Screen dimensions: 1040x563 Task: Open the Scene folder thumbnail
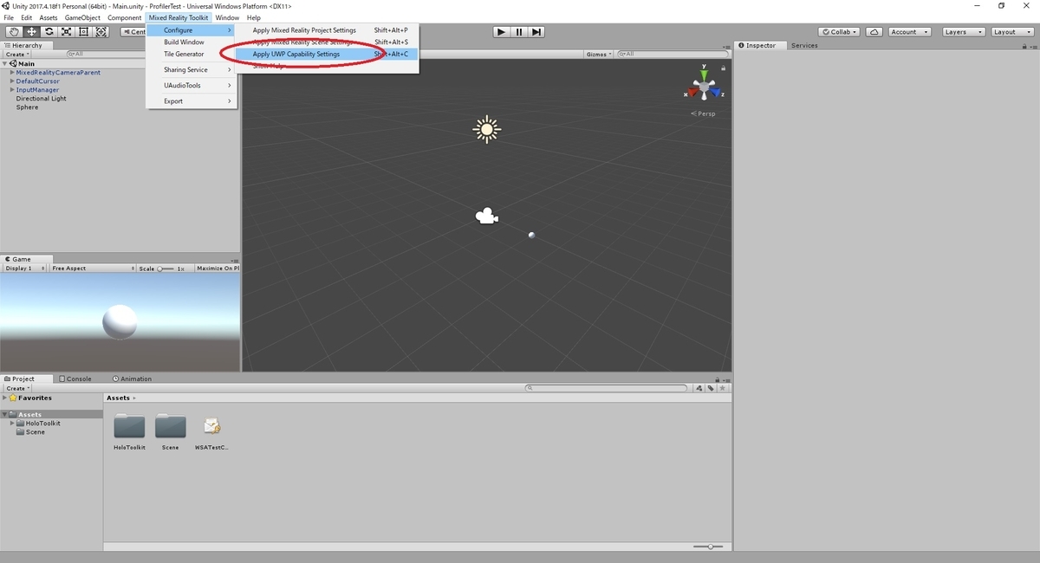tap(171, 426)
